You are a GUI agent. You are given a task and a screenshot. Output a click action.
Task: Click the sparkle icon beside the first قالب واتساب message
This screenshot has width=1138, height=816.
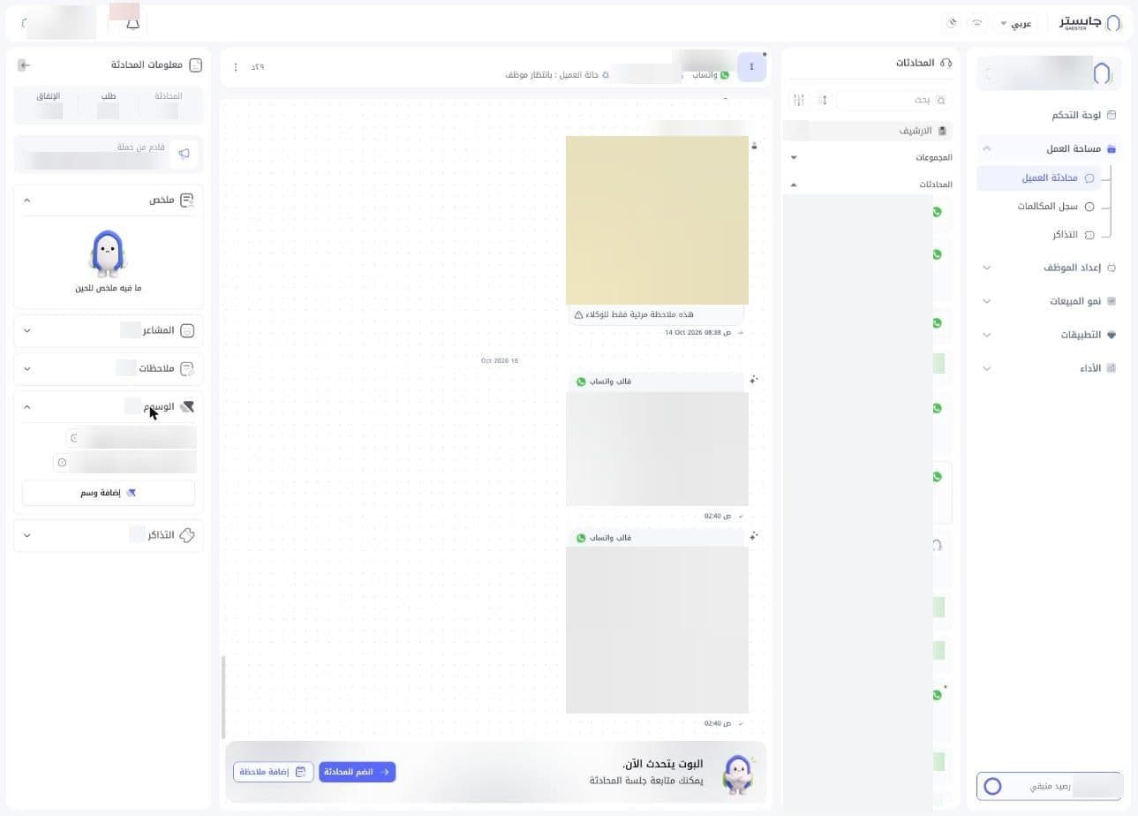(753, 380)
